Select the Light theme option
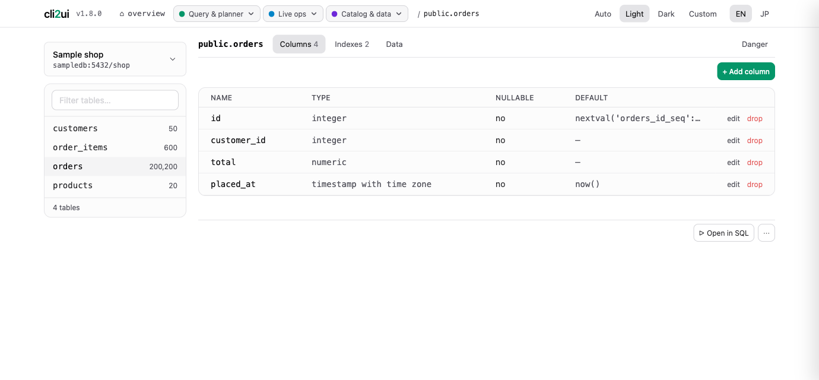This screenshot has width=819, height=380. pyautogui.click(x=634, y=14)
